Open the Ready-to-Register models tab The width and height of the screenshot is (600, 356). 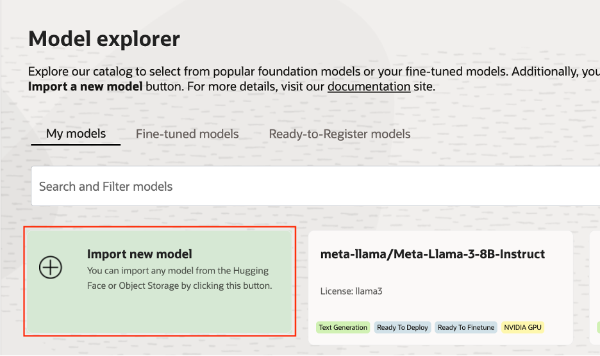pos(340,134)
